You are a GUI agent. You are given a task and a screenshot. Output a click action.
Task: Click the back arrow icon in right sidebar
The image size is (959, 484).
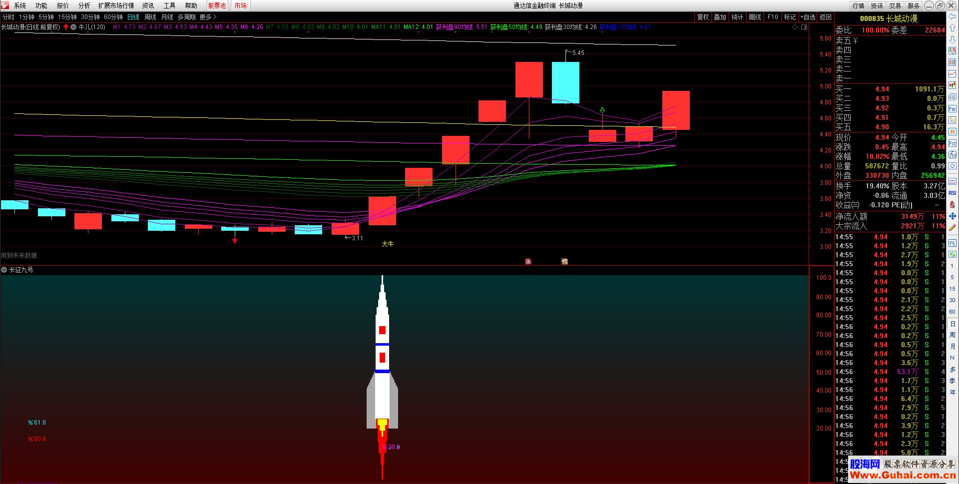(x=953, y=16)
